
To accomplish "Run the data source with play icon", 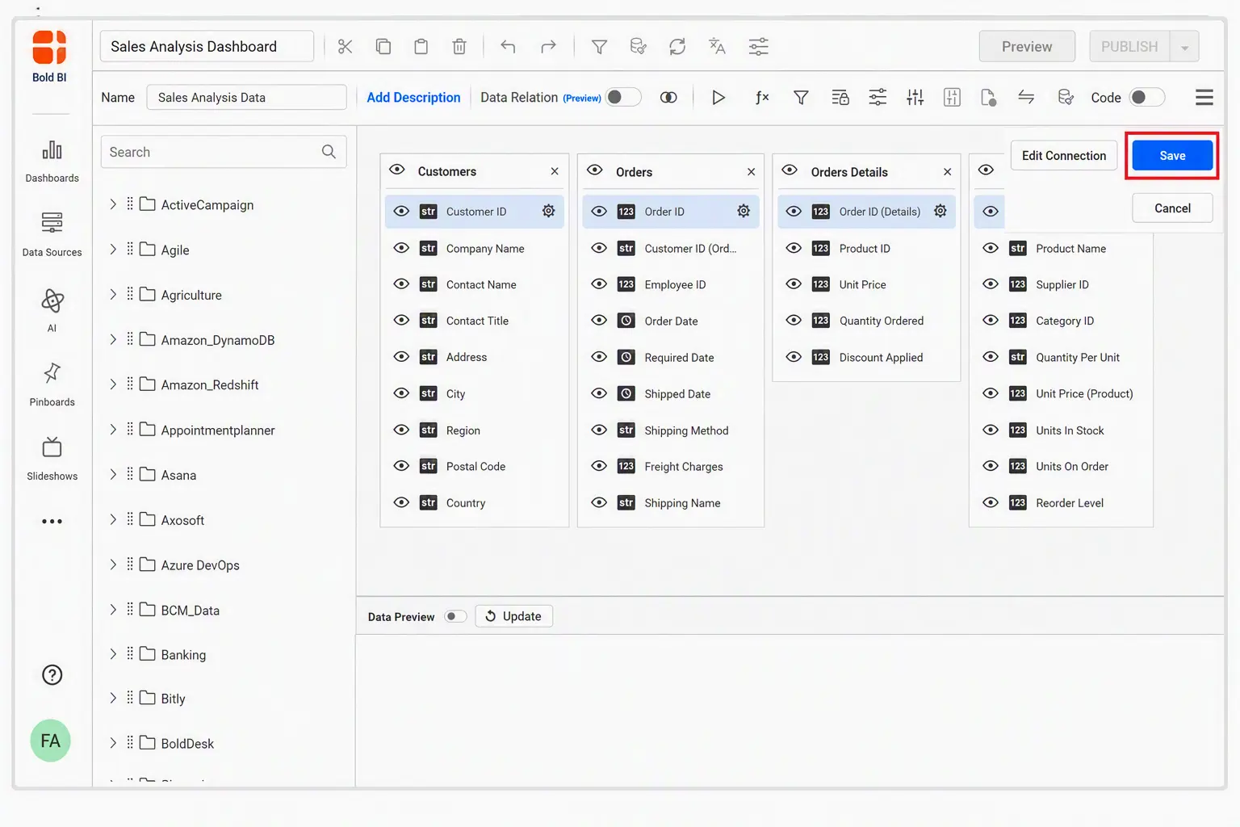I will click(x=718, y=98).
